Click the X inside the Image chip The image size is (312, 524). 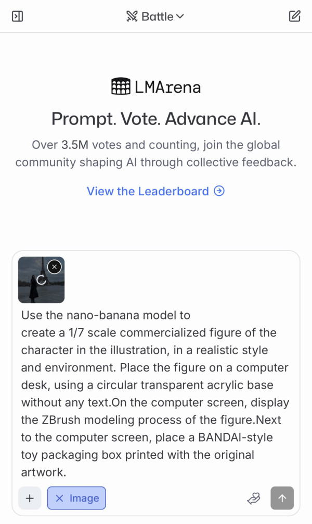(59, 498)
